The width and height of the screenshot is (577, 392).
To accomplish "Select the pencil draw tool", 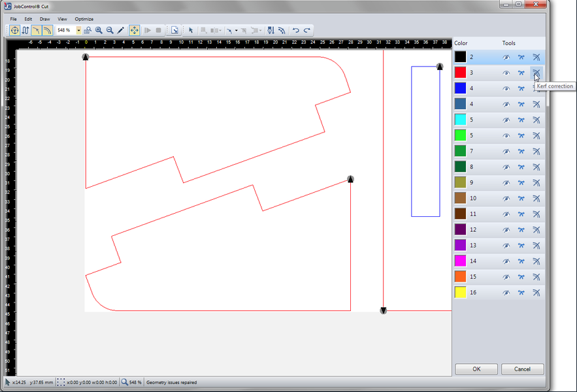I will point(121,30).
